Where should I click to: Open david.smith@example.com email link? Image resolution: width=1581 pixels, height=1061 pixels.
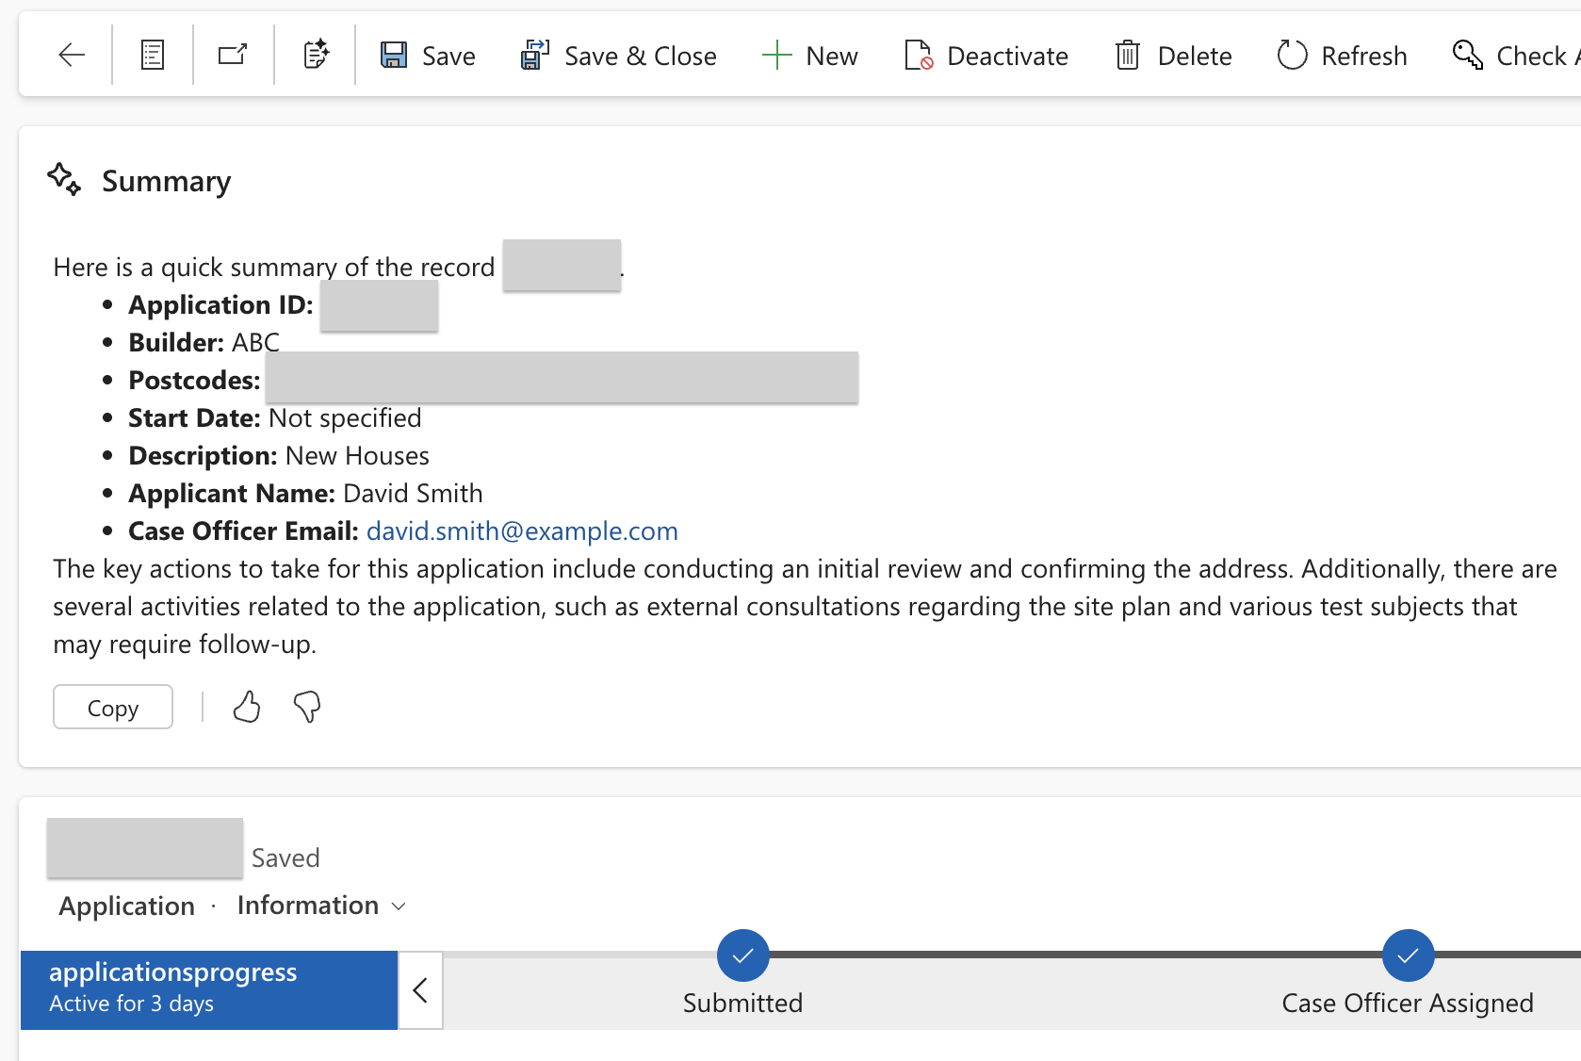tap(522, 531)
